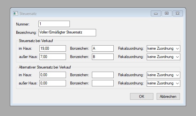196x116 pixels.
Task: Focus the Nummer input field
Action: [x=54, y=24]
